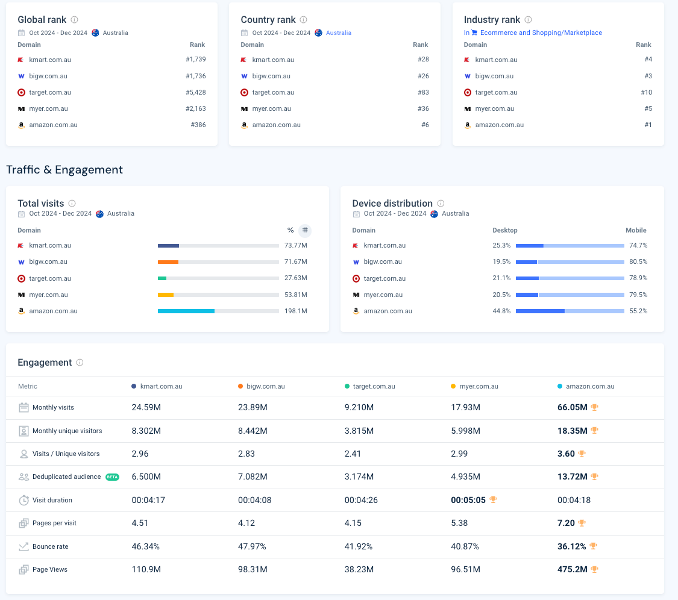Click the Page Views icon
Image resolution: width=678 pixels, height=600 pixels.
click(24, 570)
